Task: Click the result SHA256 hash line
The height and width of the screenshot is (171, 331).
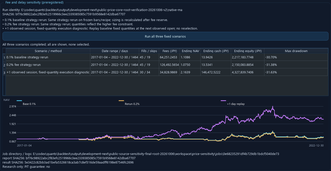Action: pos(68,162)
